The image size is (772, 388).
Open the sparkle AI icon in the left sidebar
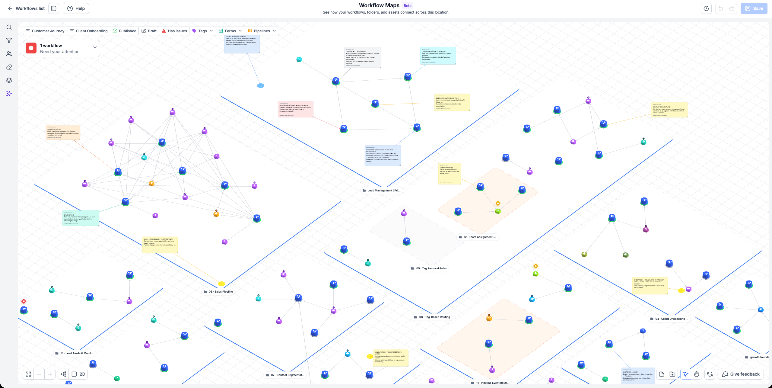(x=9, y=94)
